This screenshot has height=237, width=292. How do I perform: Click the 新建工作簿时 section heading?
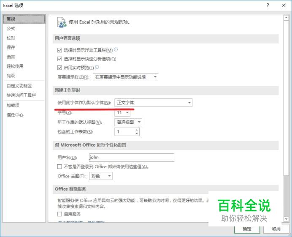[x=68, y=90]
